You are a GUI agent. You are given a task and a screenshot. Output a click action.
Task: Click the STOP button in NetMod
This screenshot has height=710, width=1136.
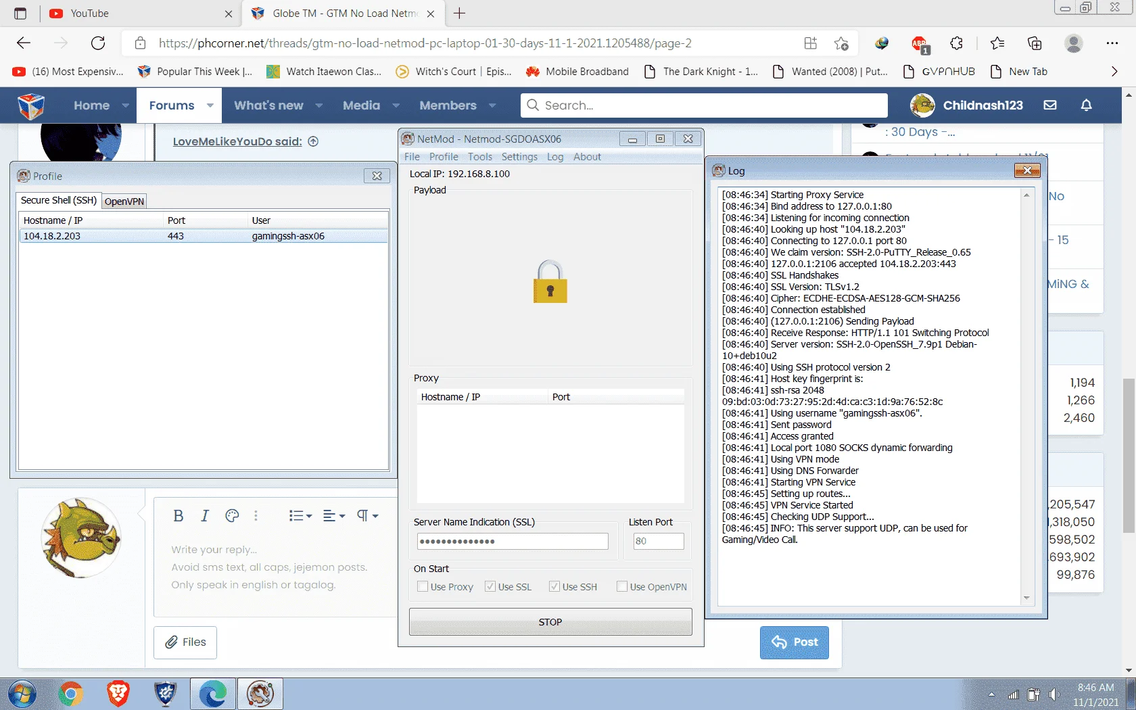coord(550,622)
